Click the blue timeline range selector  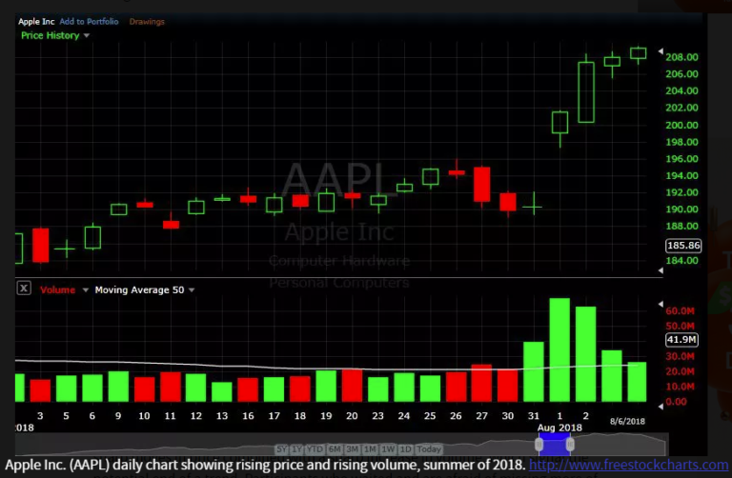(x=556, y=447)
